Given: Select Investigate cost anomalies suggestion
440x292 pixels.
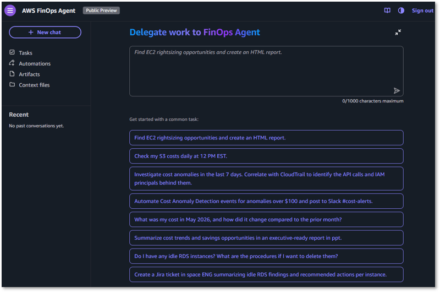Looking at the screenshot, I should [x=266, y=179].
